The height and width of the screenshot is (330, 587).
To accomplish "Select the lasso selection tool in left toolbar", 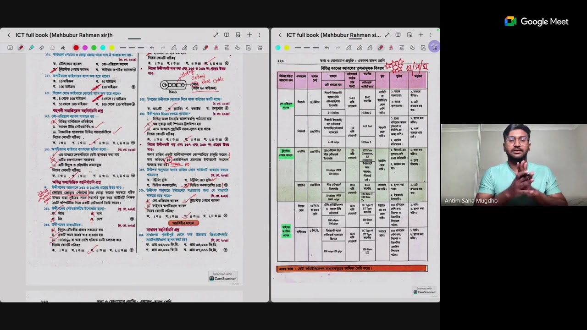I will pos(52,48).
